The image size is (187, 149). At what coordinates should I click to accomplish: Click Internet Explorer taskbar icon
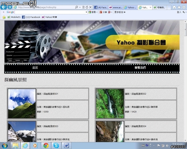pyautogui.click(x=25, y=146)
